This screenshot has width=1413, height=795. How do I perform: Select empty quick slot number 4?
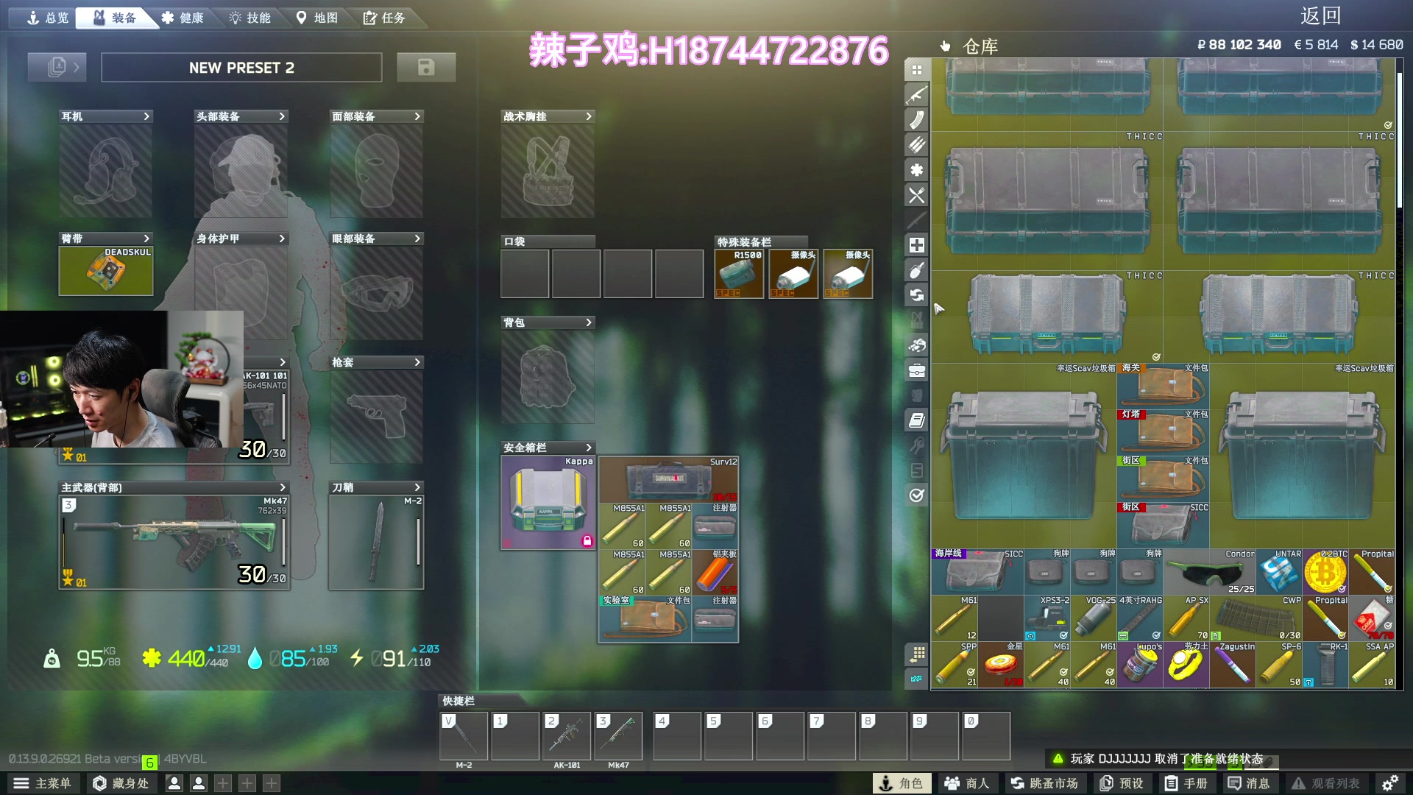click(677, 735)
